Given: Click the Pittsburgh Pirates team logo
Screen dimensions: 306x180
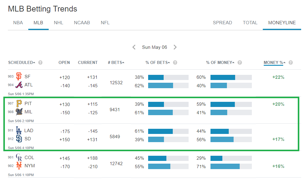Looking at the screenshot, I should 19,103.
